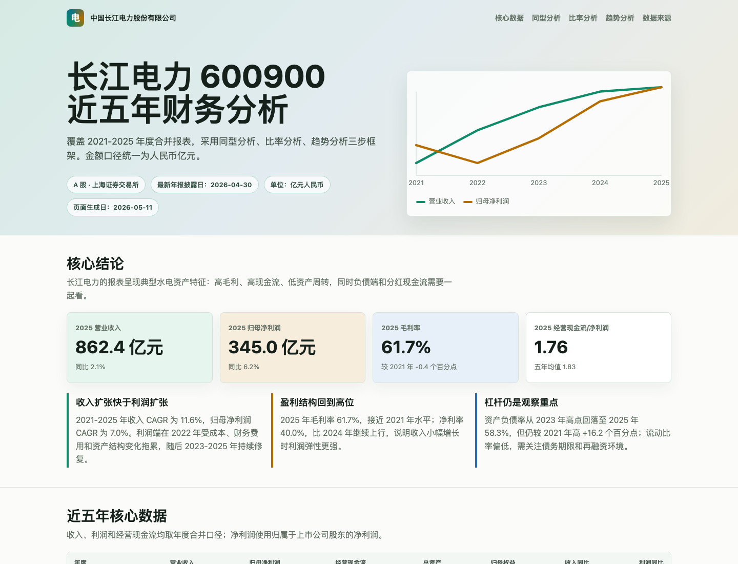Image resolution: width=738 pixels, height=564 pixels.
Task: Click the 长江电力的报表呈现典型水电资产特征 subtitle text
Action: [x=259, y=289]
